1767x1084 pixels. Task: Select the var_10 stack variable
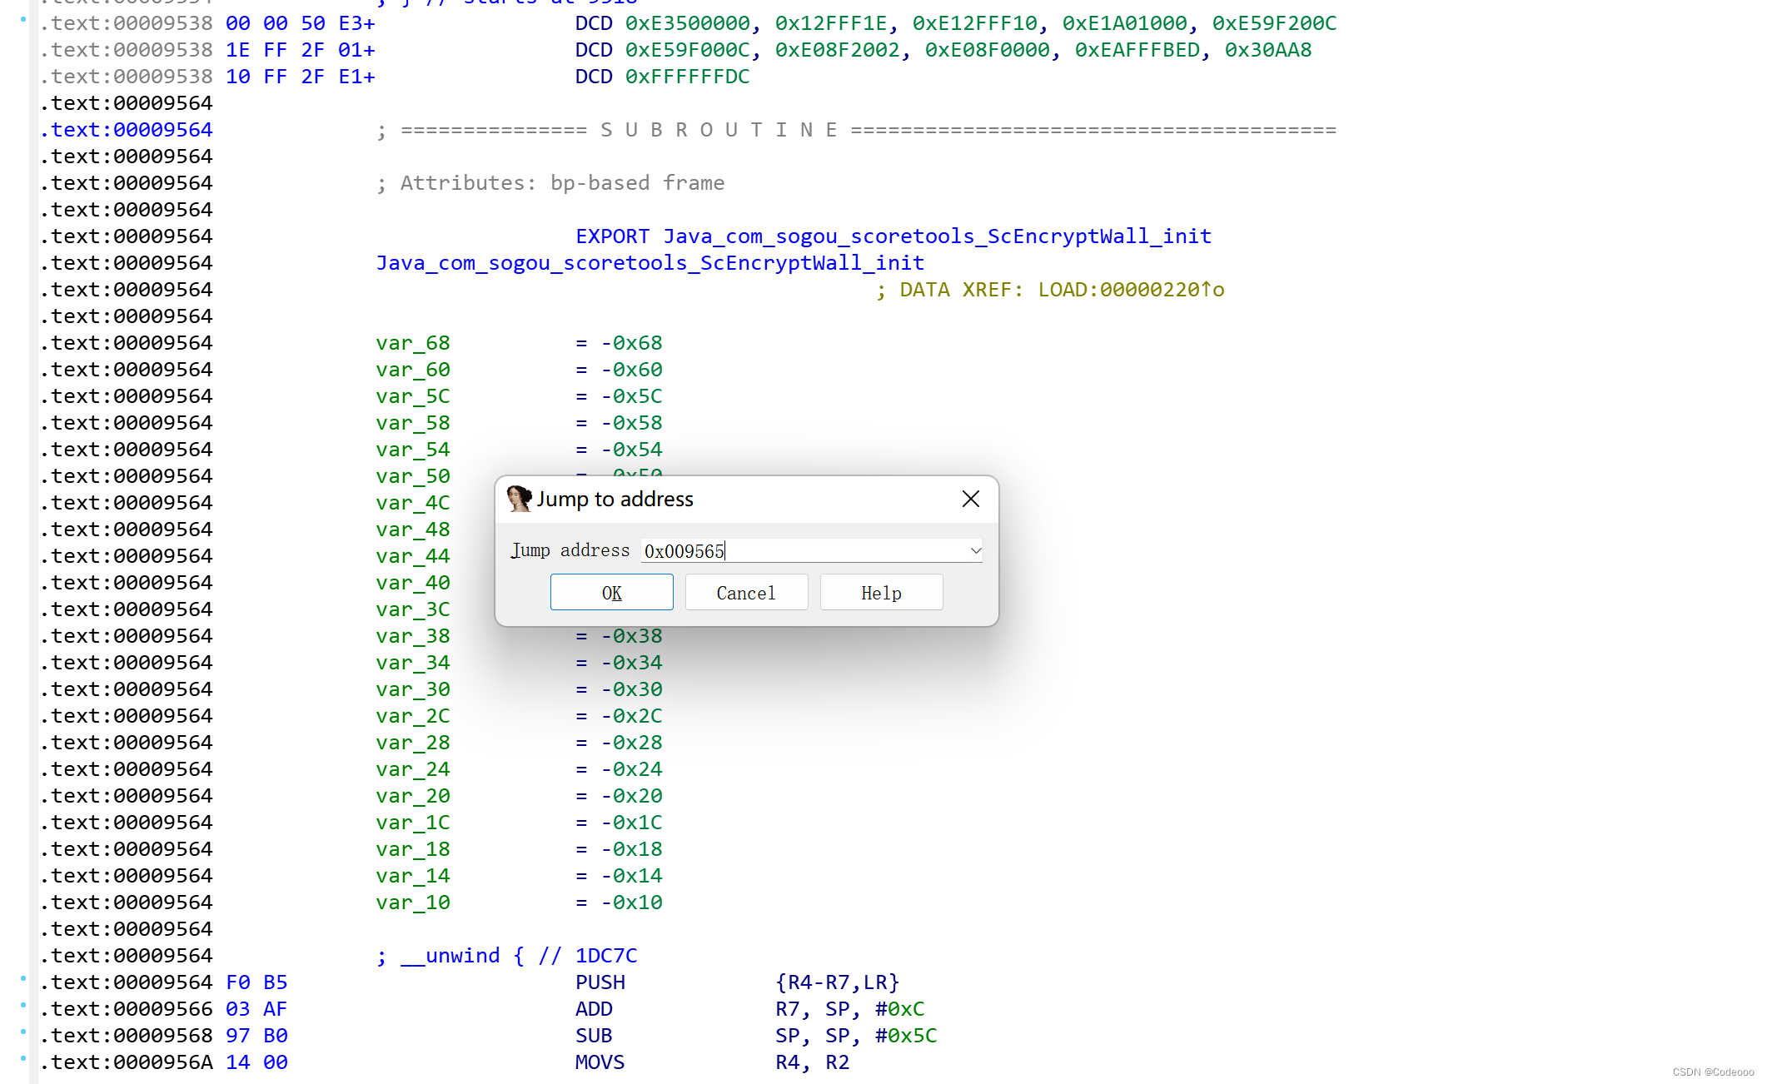412,903
